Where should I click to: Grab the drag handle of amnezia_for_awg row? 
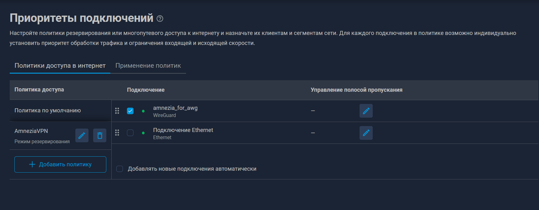pyautogui.click(x=117, y=111)
